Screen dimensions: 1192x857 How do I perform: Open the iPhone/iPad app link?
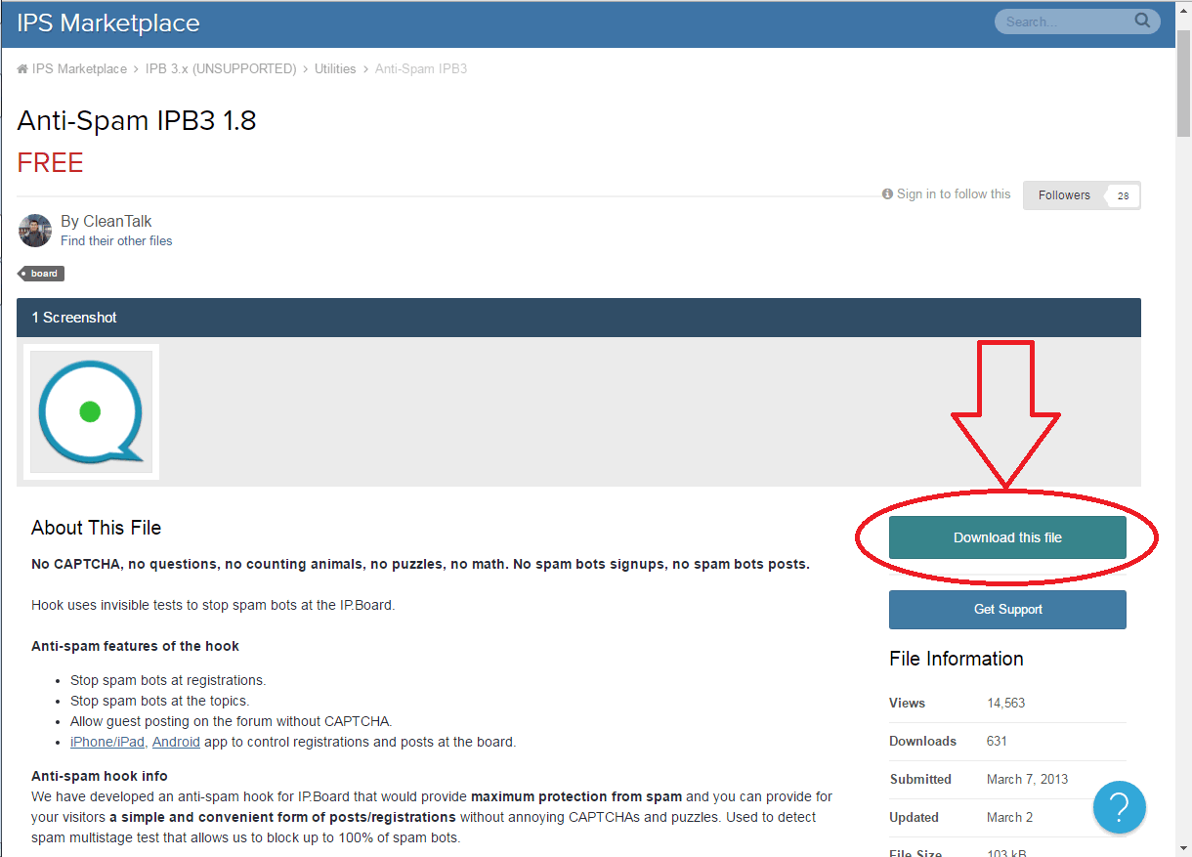[x=107, y=742]
